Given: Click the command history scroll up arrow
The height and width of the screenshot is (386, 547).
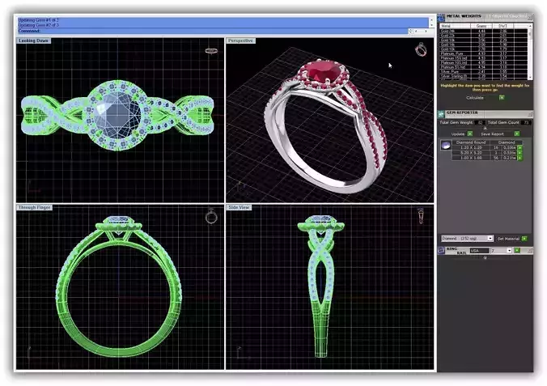Looking at the screenshot, I should [x=431, y=20].
